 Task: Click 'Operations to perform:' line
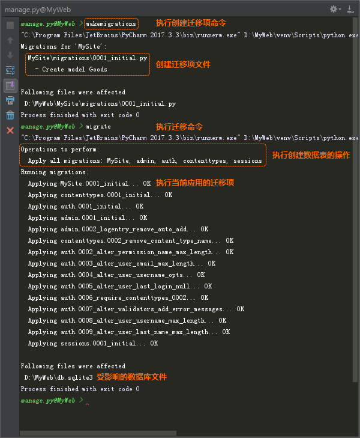click(x=60, y=150)
